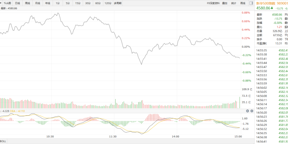Screen dimensions: 288x144
Task: Click the 15:00 time axis marker
Action: [x=238, y=136]
